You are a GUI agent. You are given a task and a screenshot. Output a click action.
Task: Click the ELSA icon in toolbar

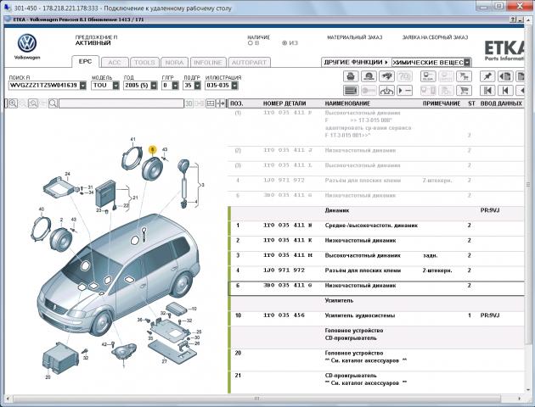point(428,76)
